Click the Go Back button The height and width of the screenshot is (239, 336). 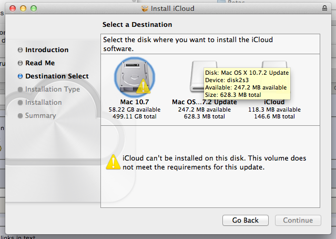click(246, 220)
